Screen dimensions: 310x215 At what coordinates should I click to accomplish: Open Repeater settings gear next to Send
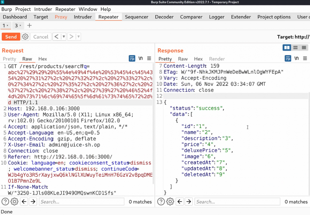[x=25, y=37]
